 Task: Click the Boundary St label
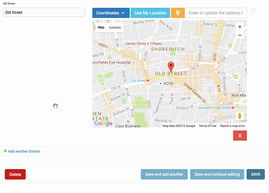click(x=224, y=86)
